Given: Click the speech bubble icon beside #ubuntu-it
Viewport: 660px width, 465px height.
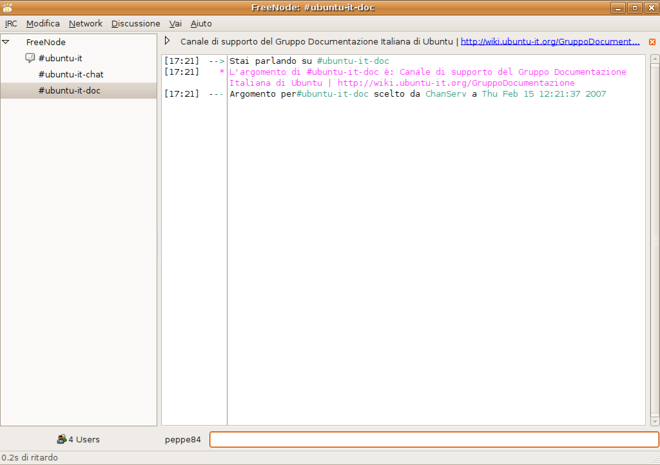Looking at the screenshot, I should pos(30,58).
